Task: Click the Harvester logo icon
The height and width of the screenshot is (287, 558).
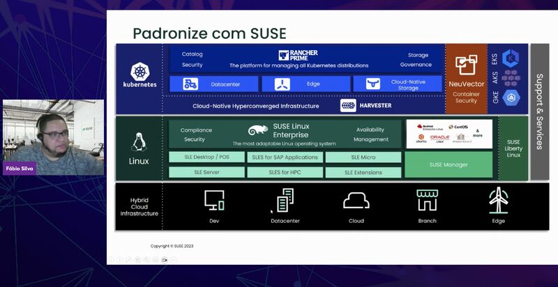Action: click(348, 105)
